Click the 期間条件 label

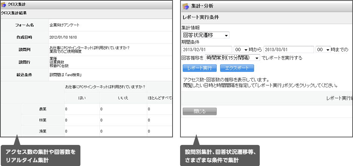click(x=190, y=42)
